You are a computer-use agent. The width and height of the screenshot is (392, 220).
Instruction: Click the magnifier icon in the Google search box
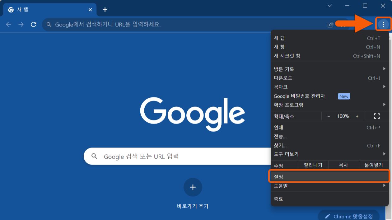pyautogui.click(x=94, y=157)
